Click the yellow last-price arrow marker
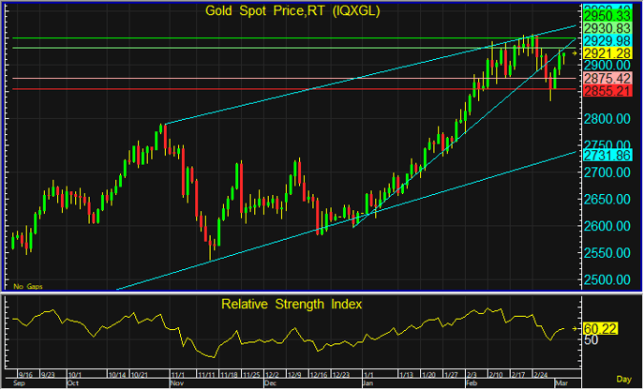Screen dimensions: 644x390 574,54
